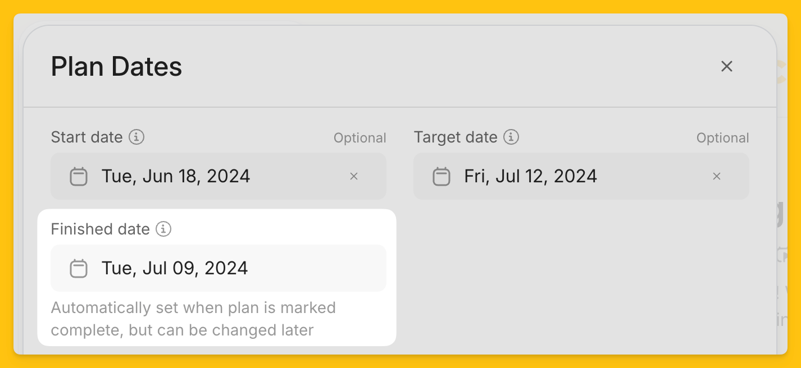Clear the Start date value
The image size is (801, 368).
[354, 176]
